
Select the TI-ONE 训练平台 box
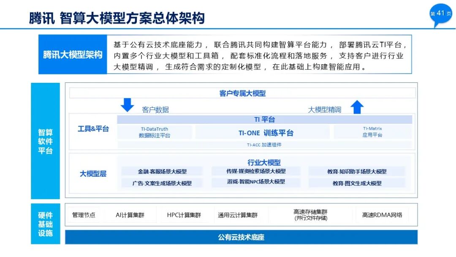pos(263,133)
